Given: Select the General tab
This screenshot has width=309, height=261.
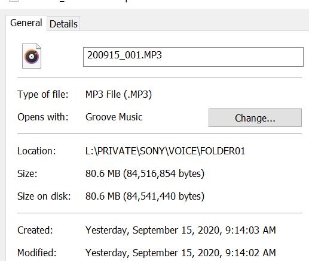Looking at the screenshot, I should pos(26,23).
